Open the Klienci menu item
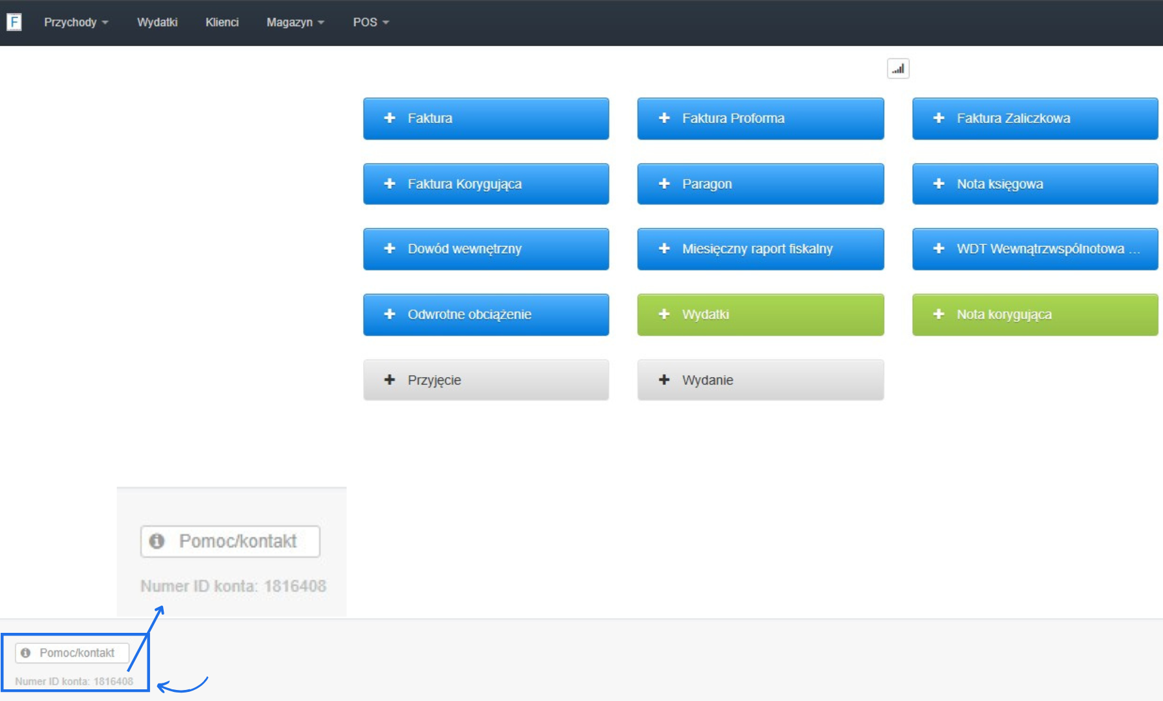Viewport: 1163px width, 701px height. point(222,22)
